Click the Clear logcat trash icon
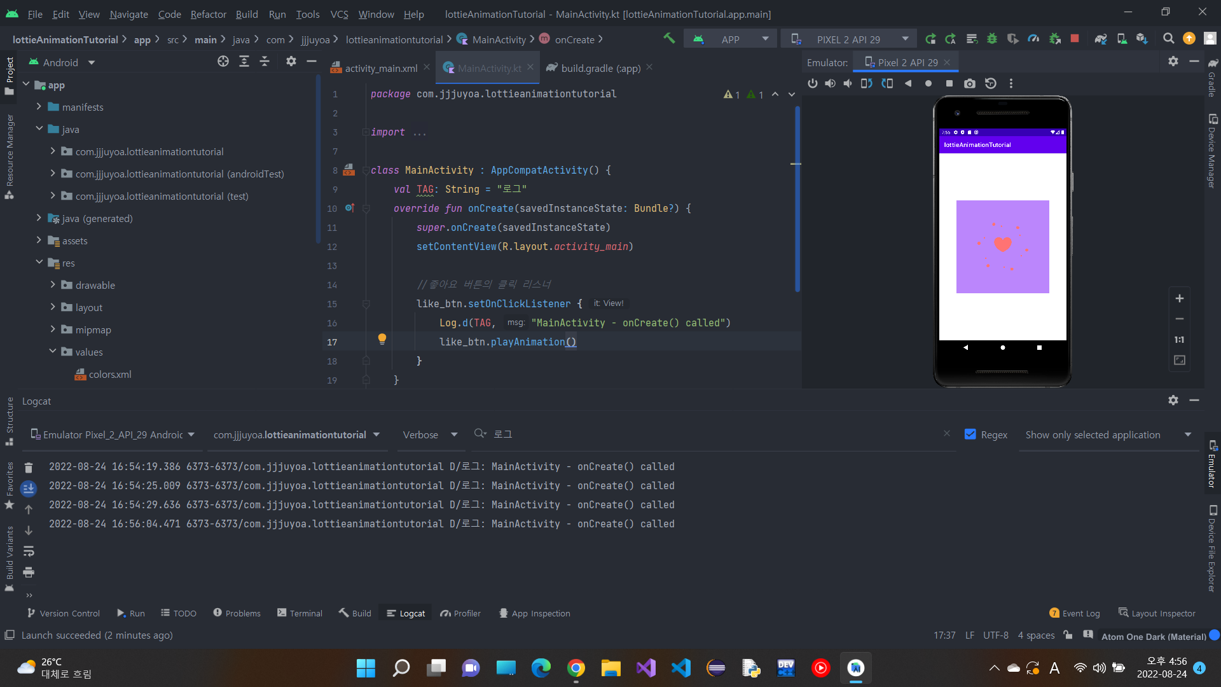Viewport: 1221px width, 687px height. point(29,468)
